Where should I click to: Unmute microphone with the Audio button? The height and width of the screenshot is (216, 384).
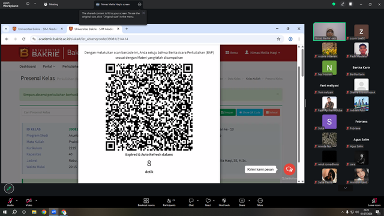[10, 202]
